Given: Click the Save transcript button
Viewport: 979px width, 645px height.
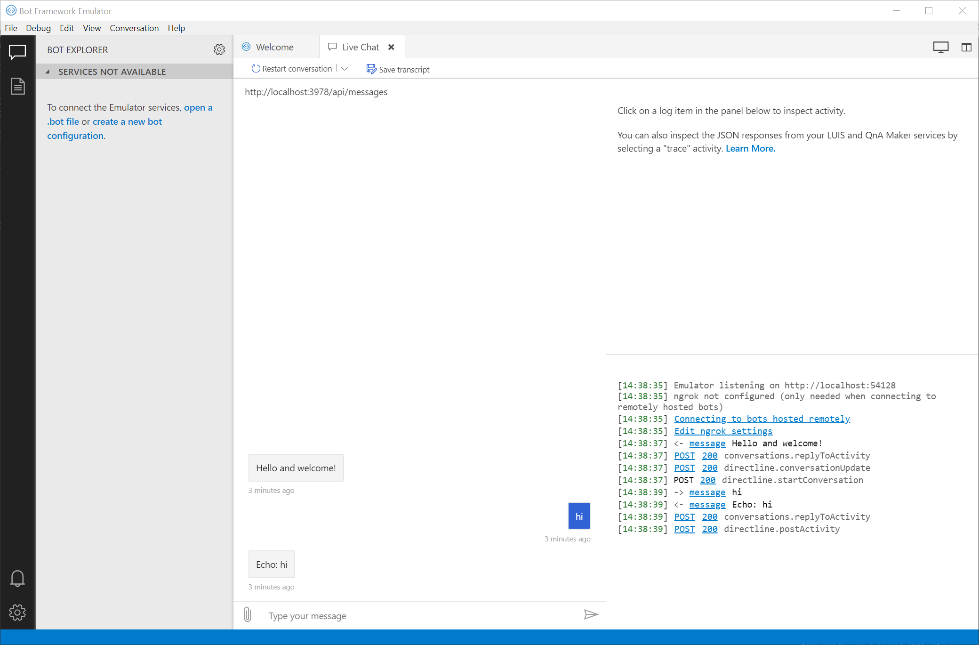Looking at the screenshot, I should [x=398, y=69].
